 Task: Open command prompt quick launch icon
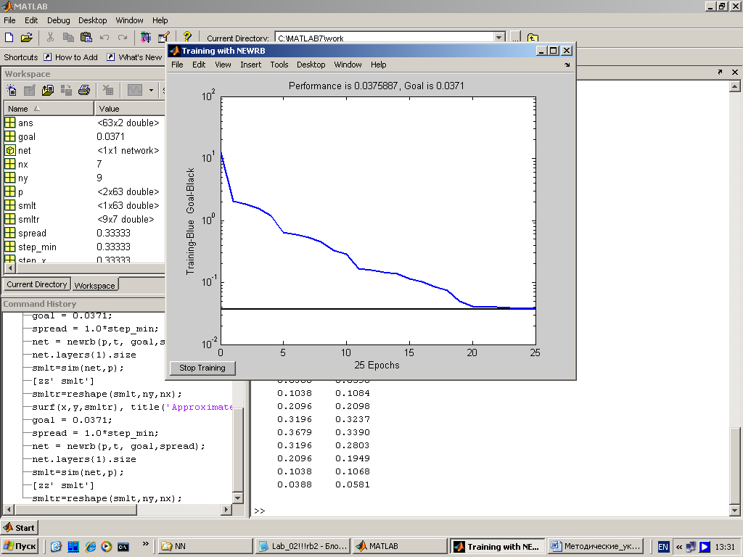point(123,547)
